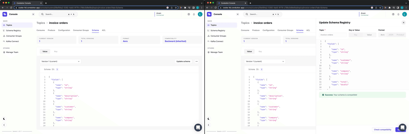The width and height of the screenshot is (409, 134).
Task: Switch to the Produce tab in left window
Action: (51, 30)
